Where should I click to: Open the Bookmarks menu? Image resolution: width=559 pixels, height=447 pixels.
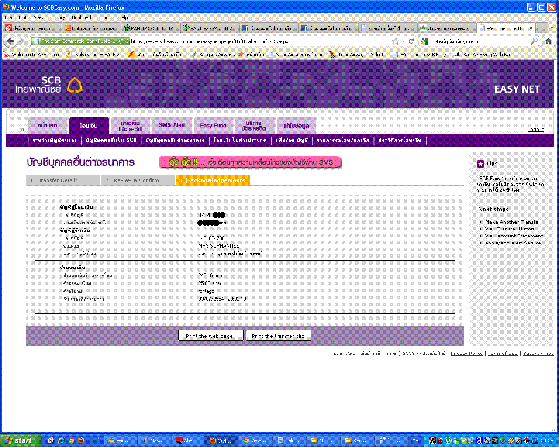click(x=83, y=17)
